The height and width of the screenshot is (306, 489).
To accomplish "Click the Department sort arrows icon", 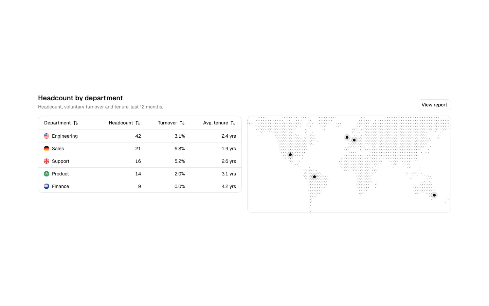I will click(x=76, y=123).
